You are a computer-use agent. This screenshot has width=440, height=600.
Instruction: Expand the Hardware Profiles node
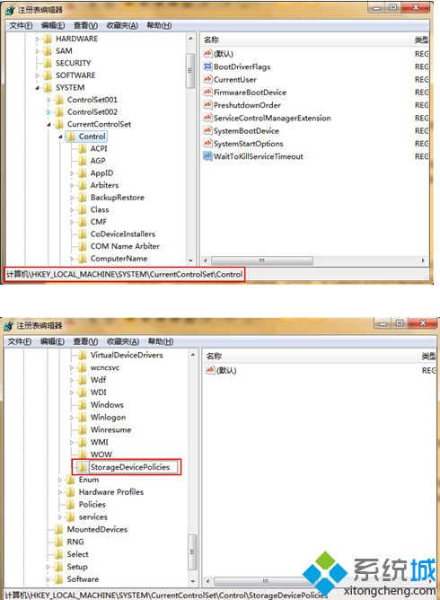[60, 492]
